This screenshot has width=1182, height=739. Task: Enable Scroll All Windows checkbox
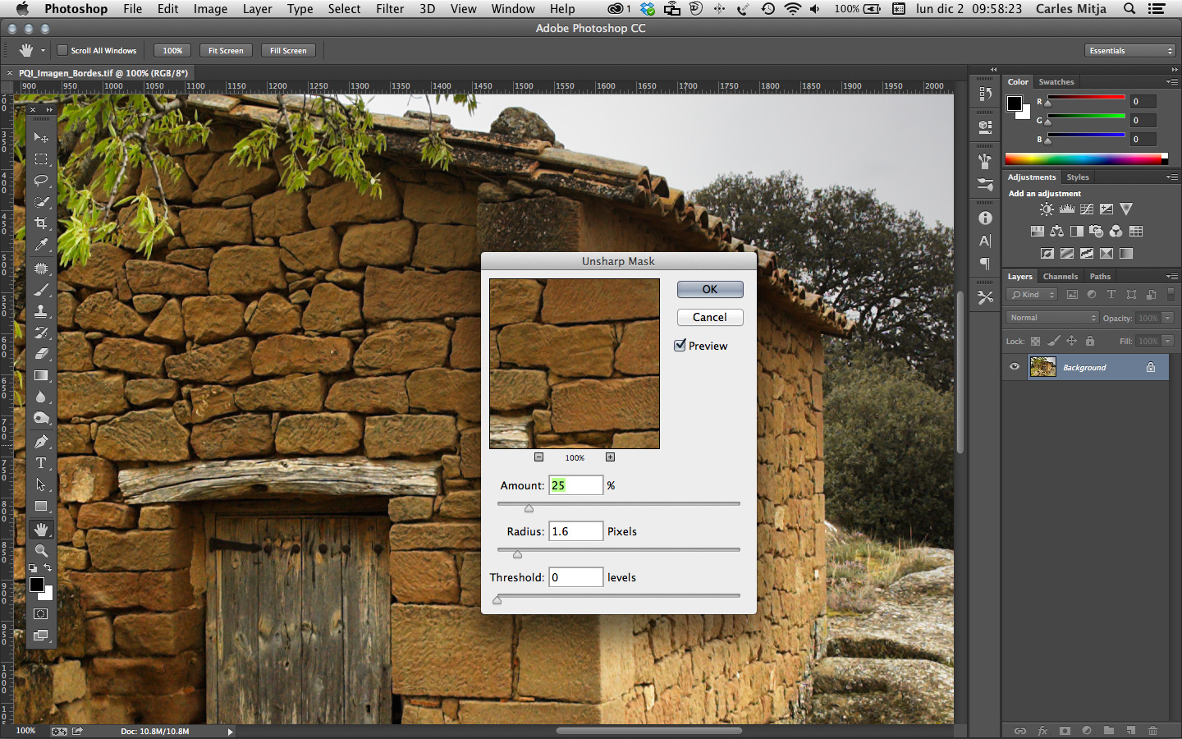point(62,51)
